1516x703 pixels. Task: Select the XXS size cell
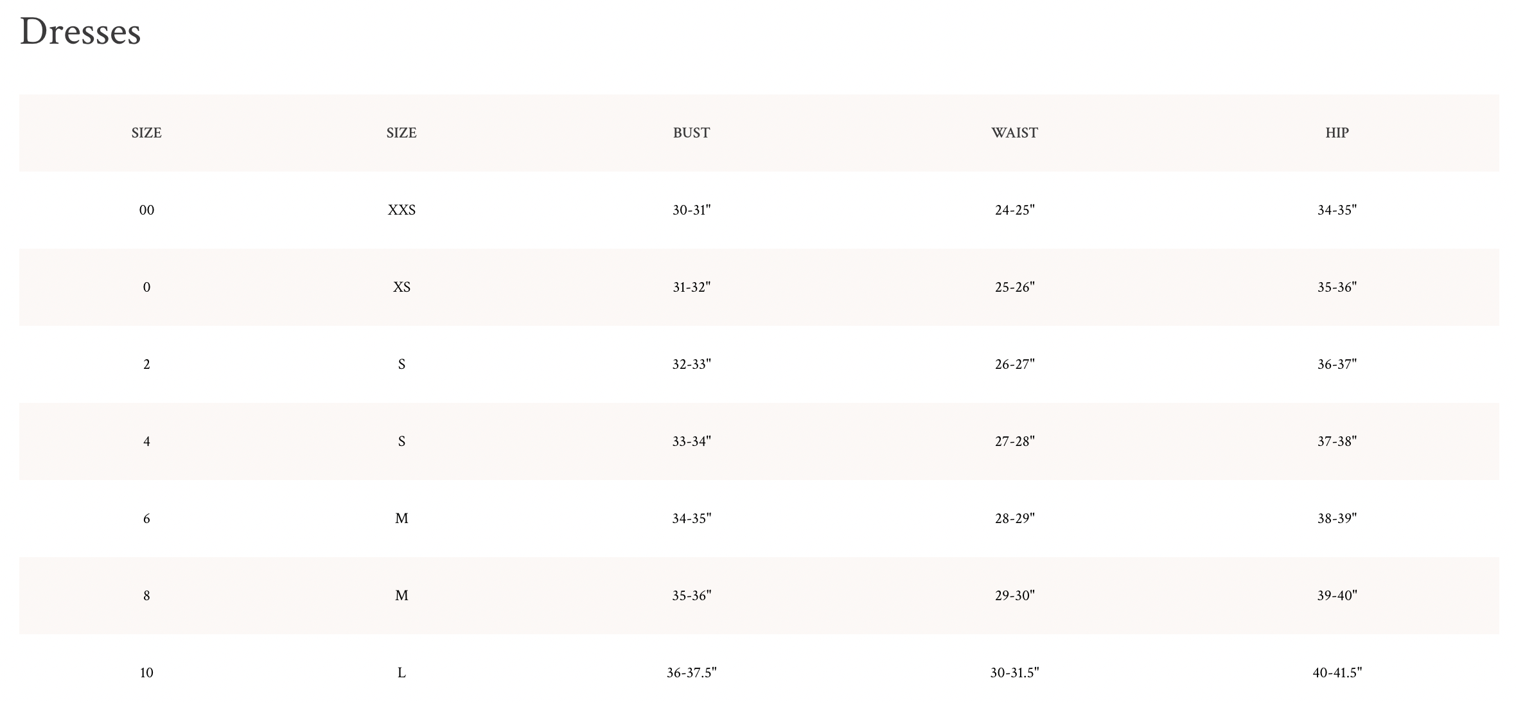pyautogui.click(x=401, y=210)
